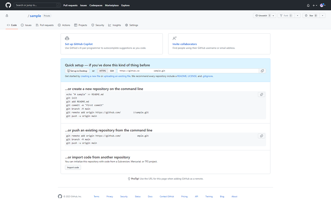Click the Copilot icon in setup card
The height and width of the screenshot is (207, 331).
[67, 38]
